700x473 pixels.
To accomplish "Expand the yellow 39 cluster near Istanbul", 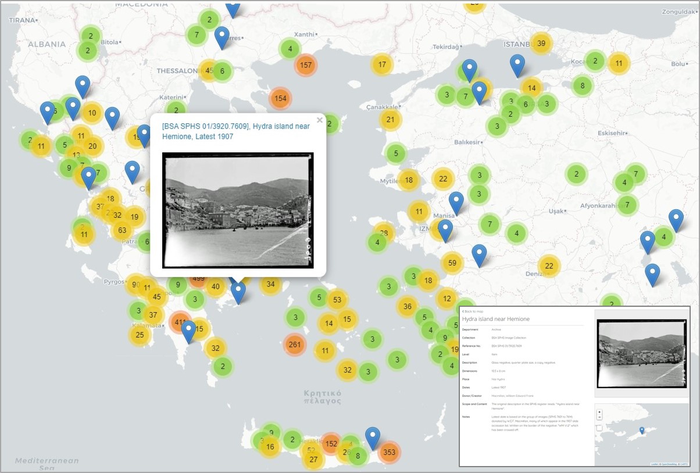I will tap(541, 43).
